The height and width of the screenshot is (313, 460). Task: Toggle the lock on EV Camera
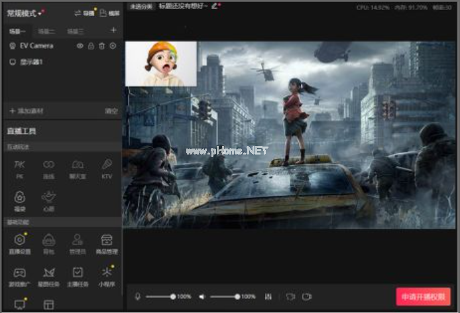pyautogui.click(x=91, y=46)
